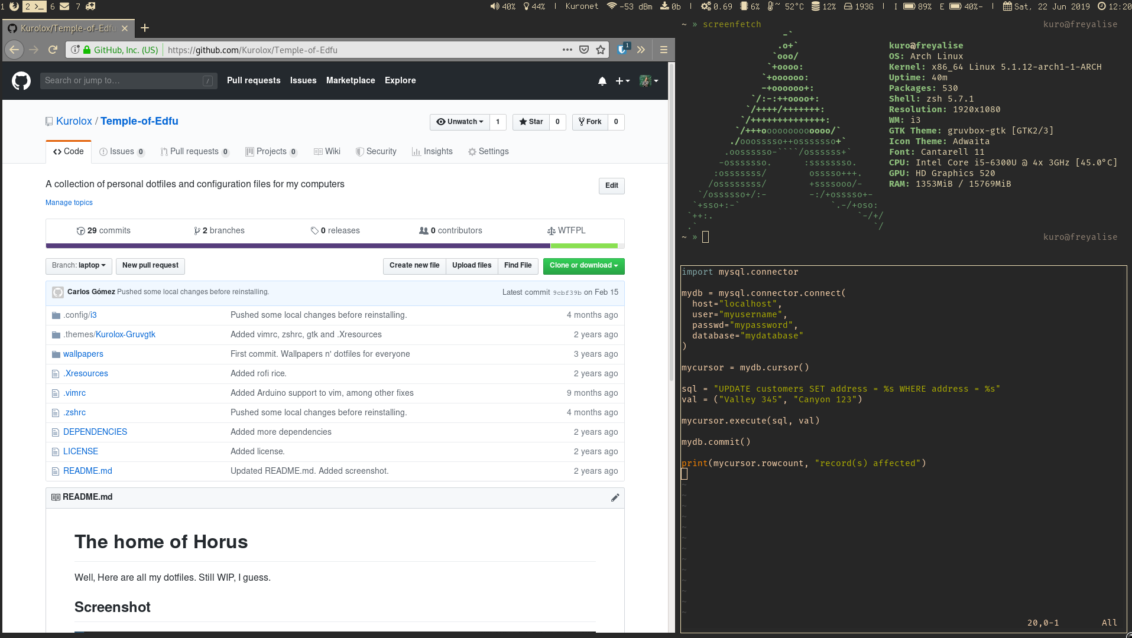1132x638 pixels.
Task: Star the Temple-of-Edfu repository
Action: tap(531, 122)
